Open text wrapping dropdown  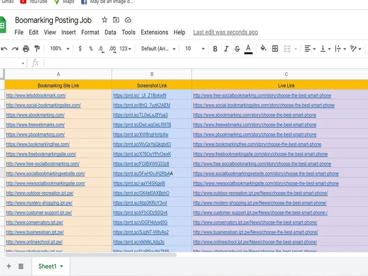click(x=340, y=49)
